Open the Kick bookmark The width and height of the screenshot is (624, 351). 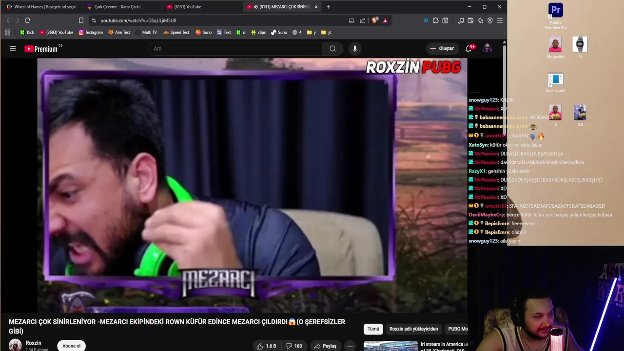(27, 33)
